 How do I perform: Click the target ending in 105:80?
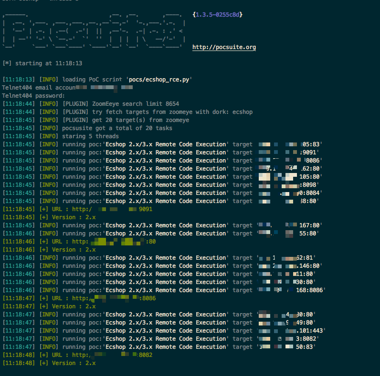(289, 177)
